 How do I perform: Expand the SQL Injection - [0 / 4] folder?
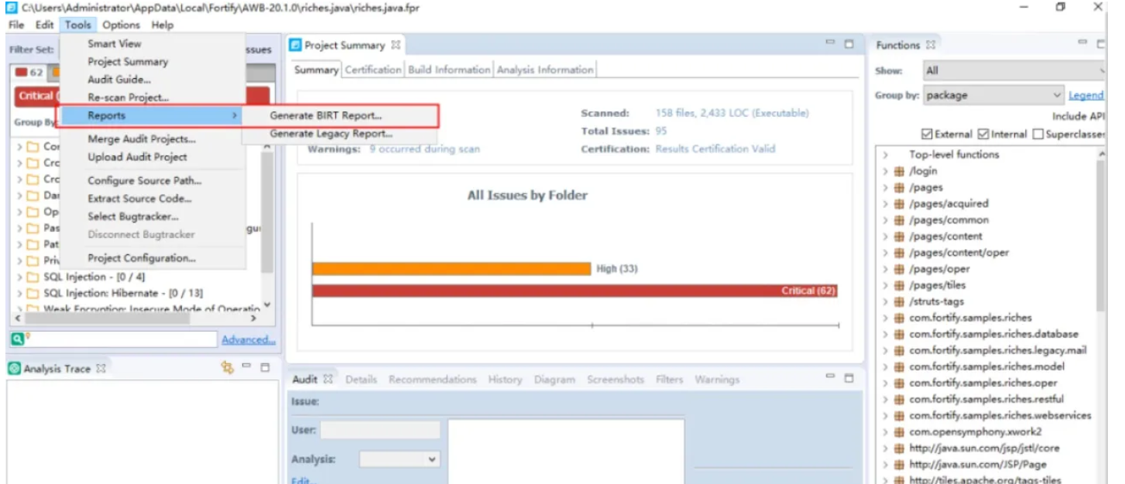19,277
